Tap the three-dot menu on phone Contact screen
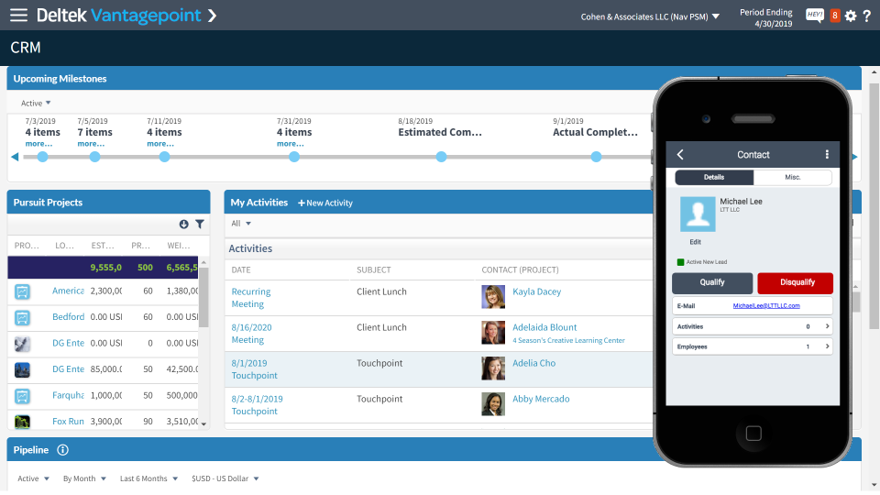 827,154
